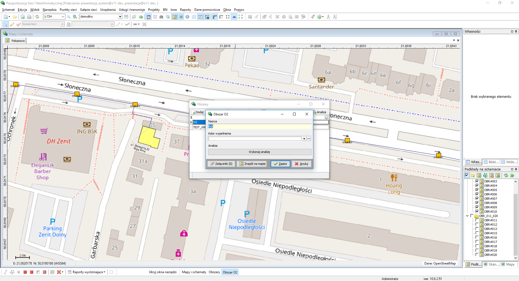Uncheck the OBR#005 layer checkbox
This screenshot has width=519, height=281.
477,190
